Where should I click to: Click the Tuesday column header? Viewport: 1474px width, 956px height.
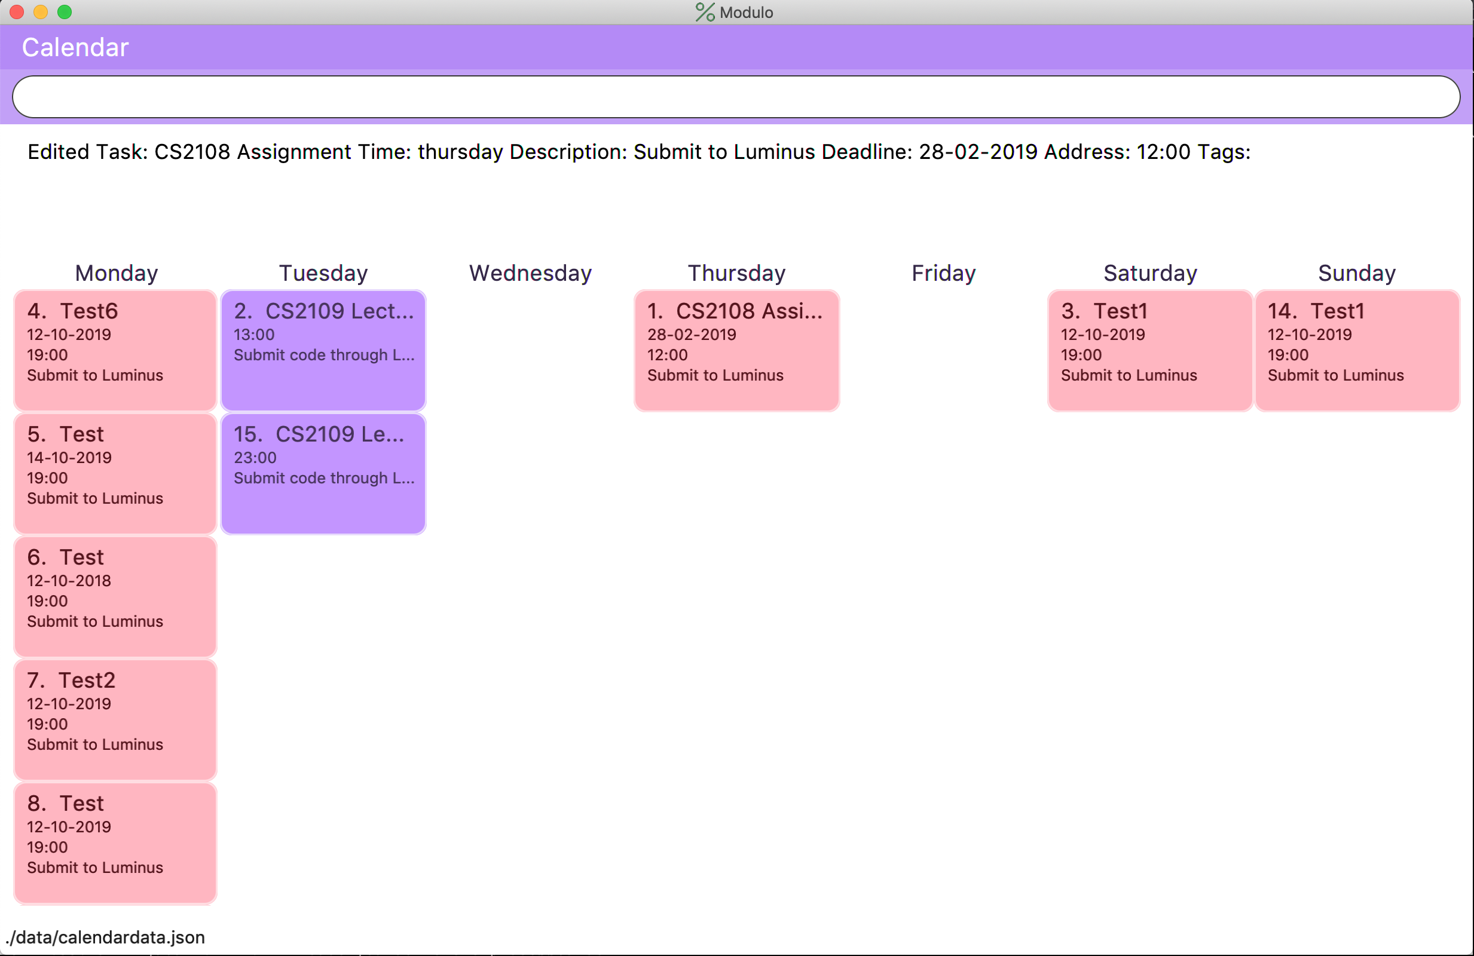(x=323, y=273)
